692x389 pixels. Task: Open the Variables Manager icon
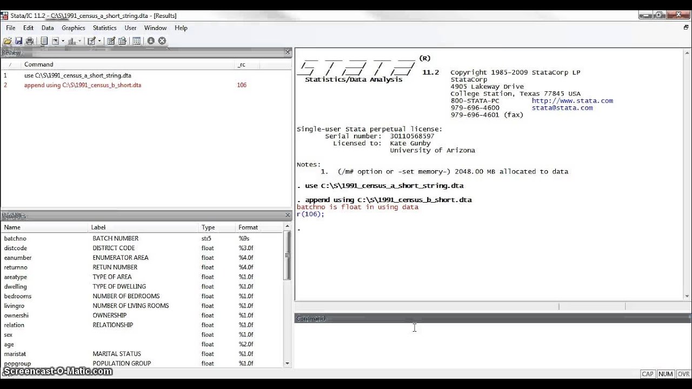click(x=136, y=41)
